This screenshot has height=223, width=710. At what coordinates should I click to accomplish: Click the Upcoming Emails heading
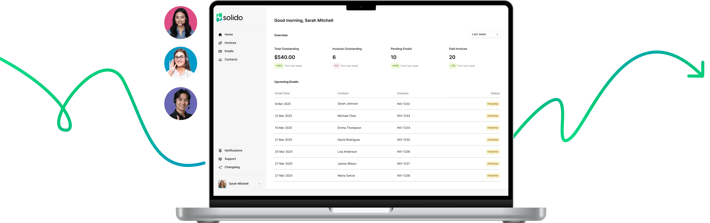[x=286, y=82]
